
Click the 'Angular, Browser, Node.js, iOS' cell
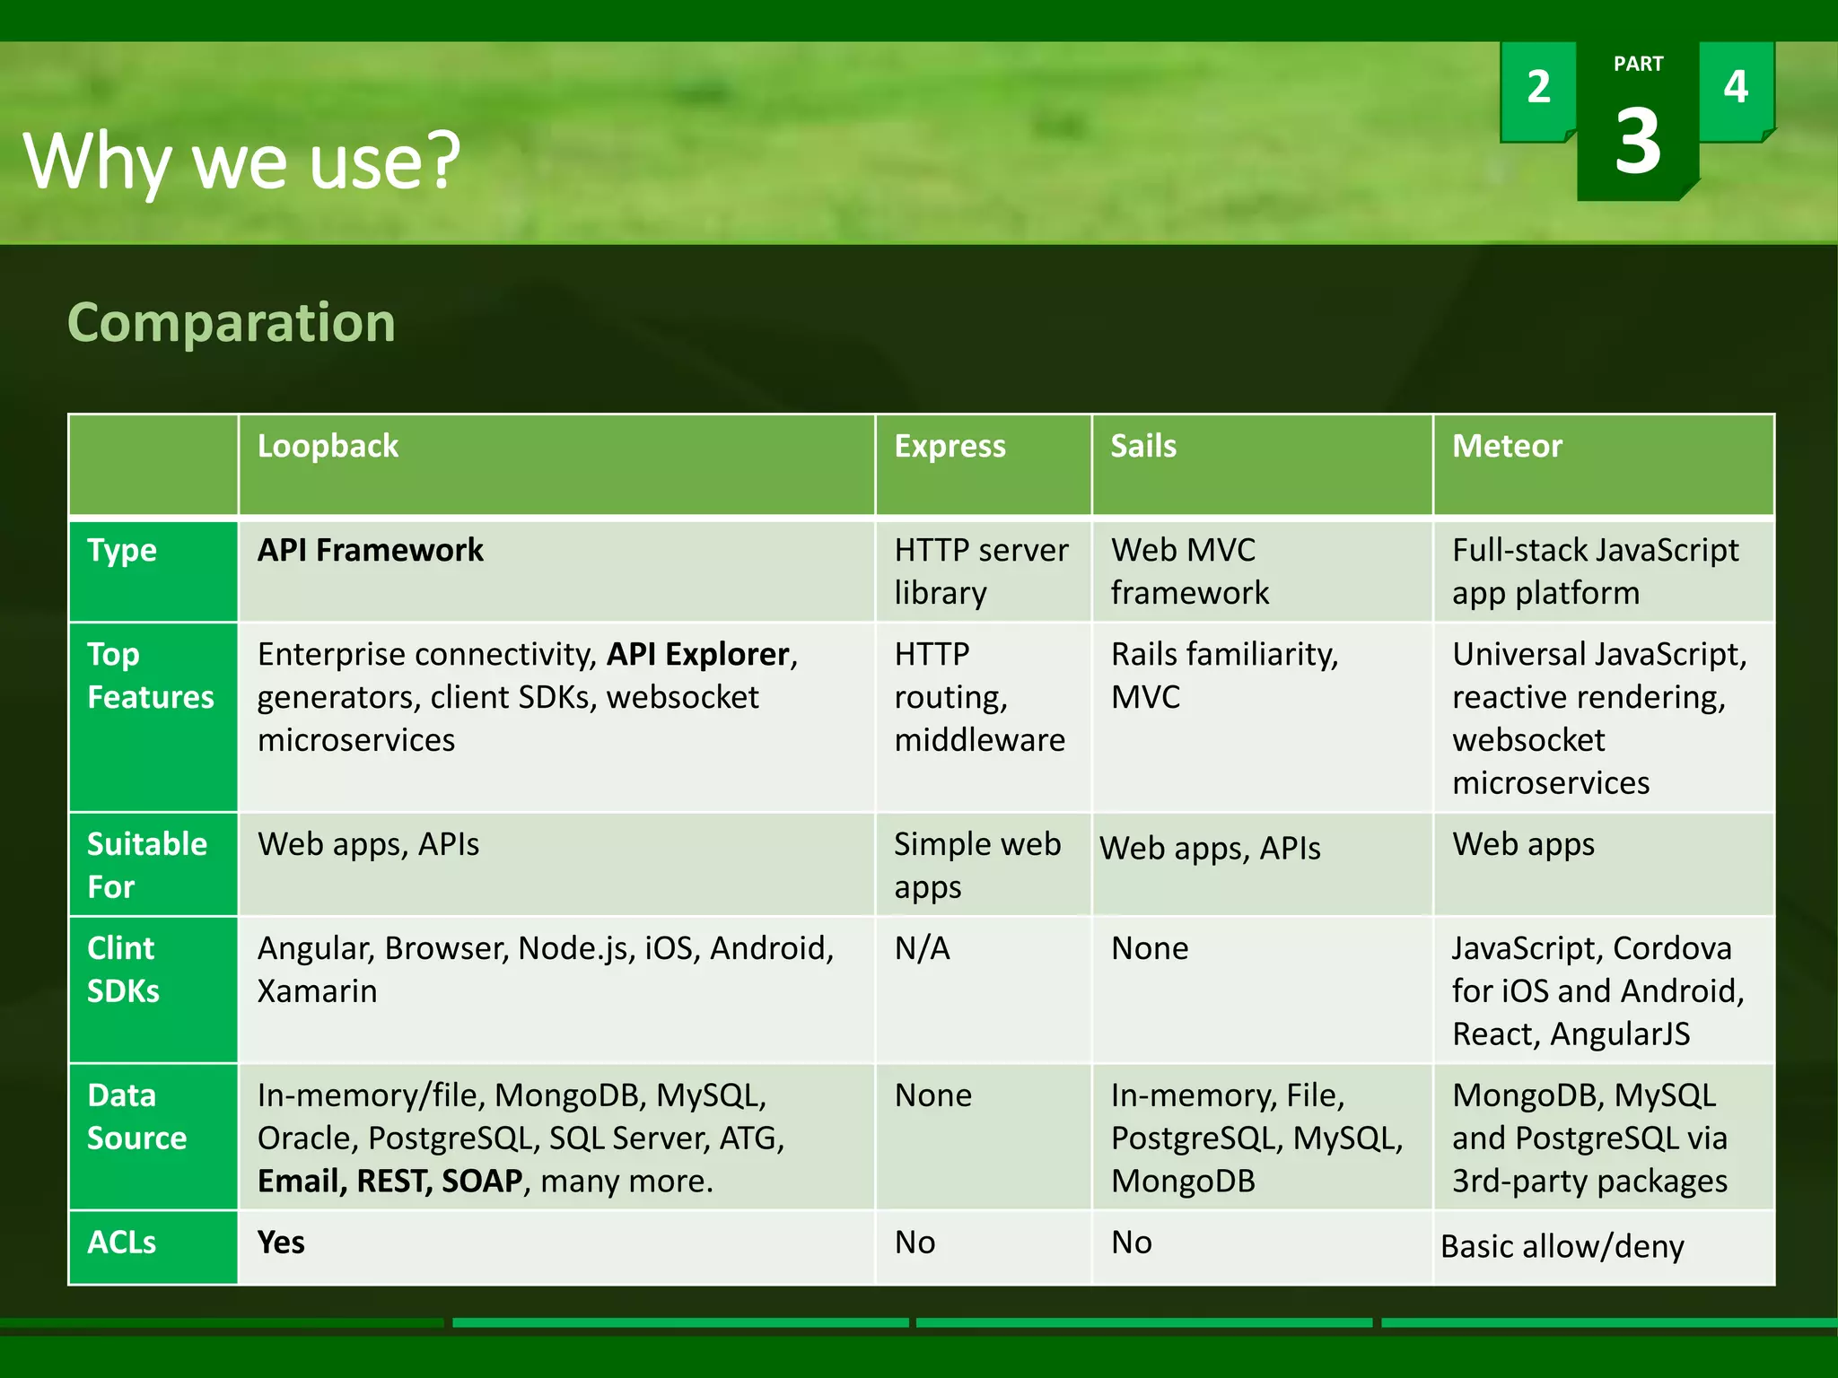pos(557,990)
